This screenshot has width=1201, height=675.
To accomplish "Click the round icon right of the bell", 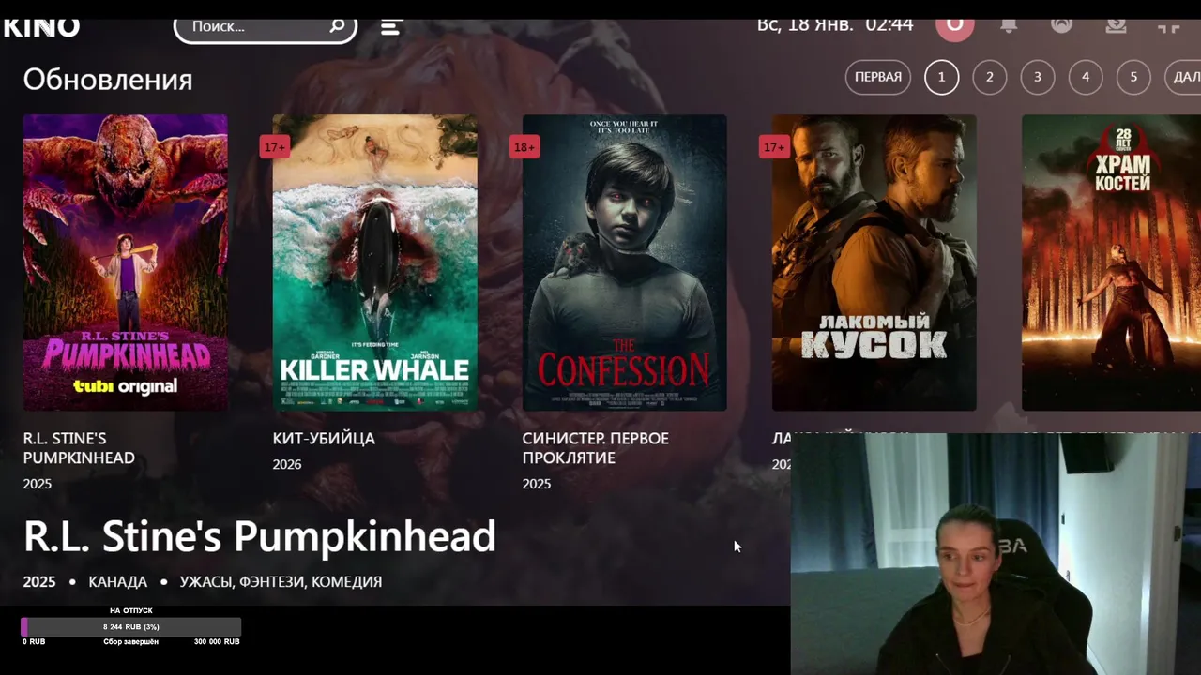I will (x=1061, y=25).
